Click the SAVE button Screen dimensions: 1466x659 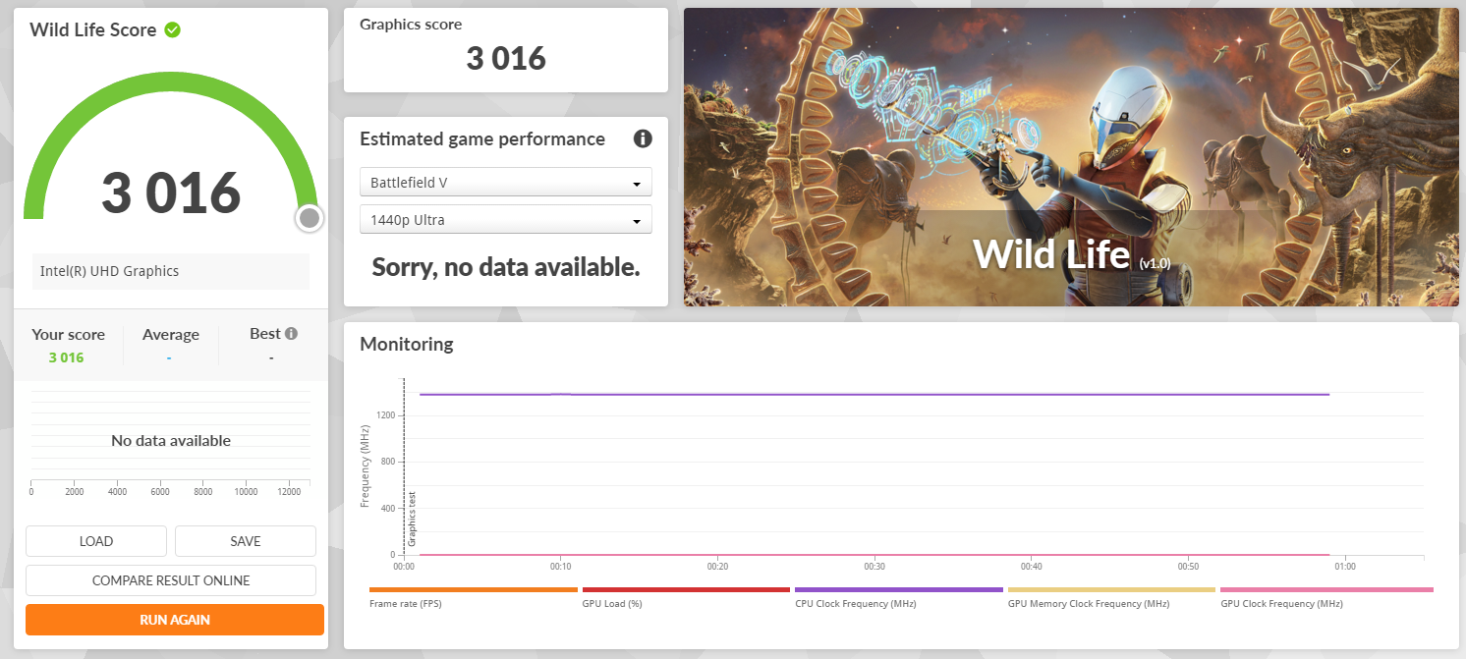(246, 541)
